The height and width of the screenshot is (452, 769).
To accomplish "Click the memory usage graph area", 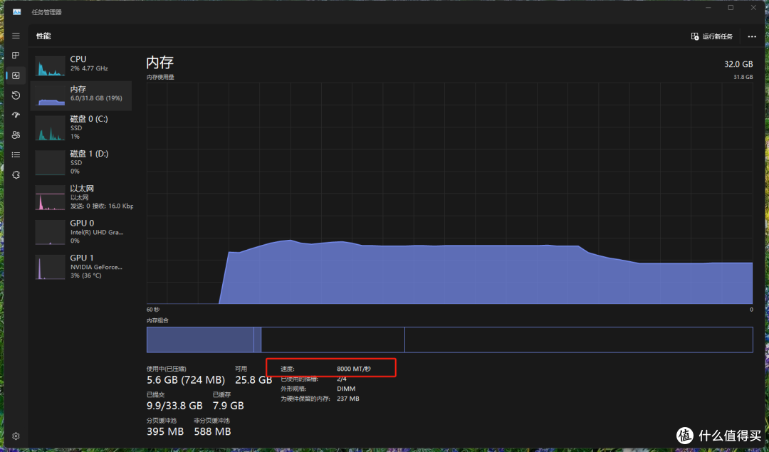I will point(449,193).
